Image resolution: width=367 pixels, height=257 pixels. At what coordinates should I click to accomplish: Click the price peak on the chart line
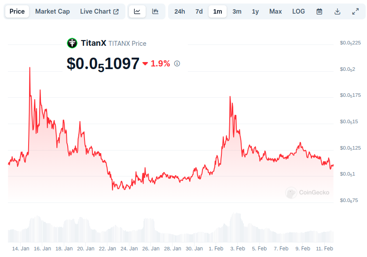coord(29,68)
